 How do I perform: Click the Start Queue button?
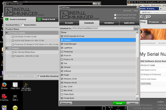point(12,76)
